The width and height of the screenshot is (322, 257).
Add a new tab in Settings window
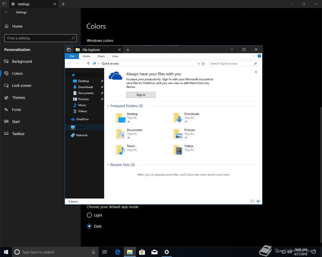[x=63, y=4]
